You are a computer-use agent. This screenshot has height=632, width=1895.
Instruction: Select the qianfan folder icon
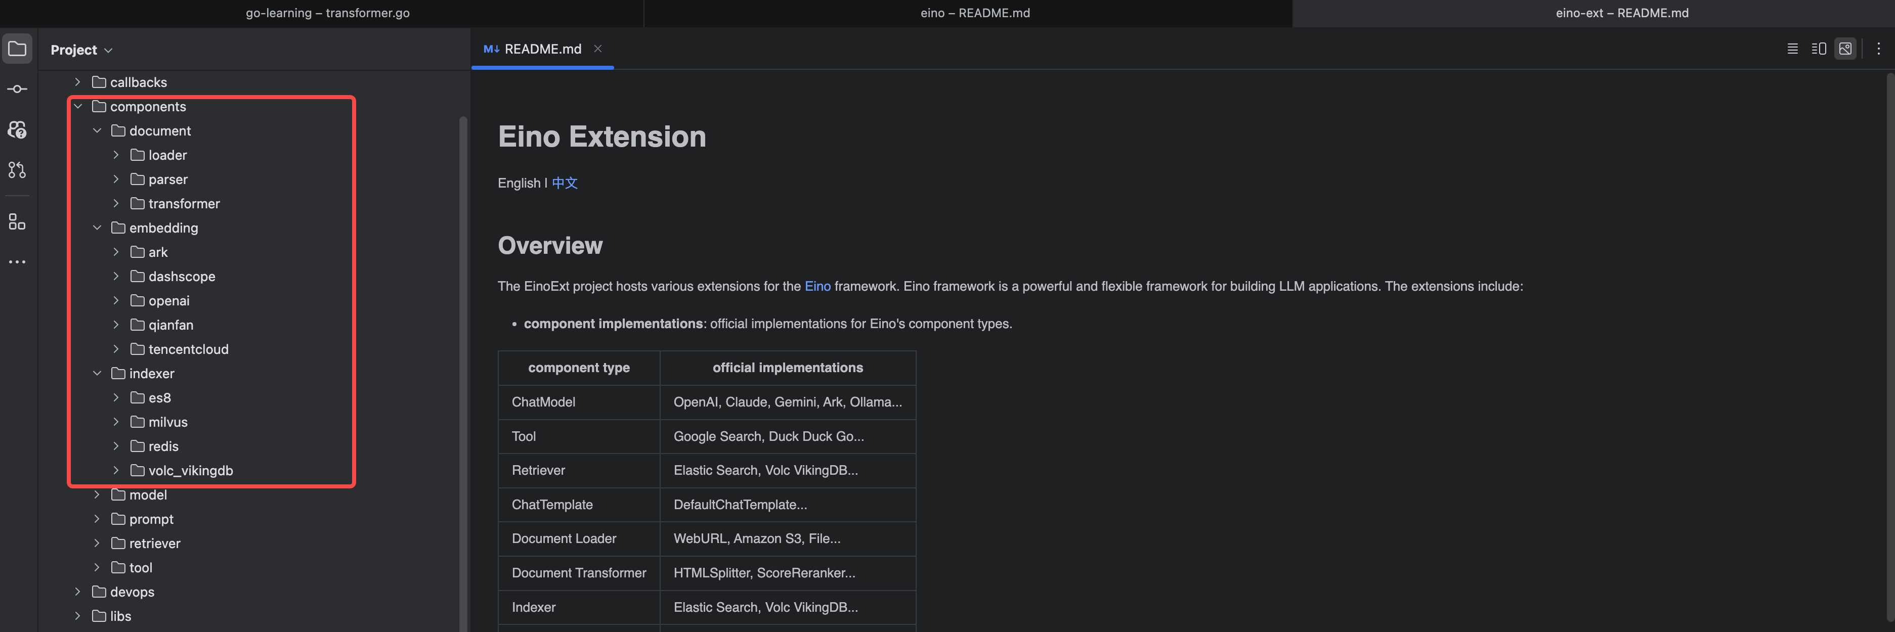coord(138,325)
